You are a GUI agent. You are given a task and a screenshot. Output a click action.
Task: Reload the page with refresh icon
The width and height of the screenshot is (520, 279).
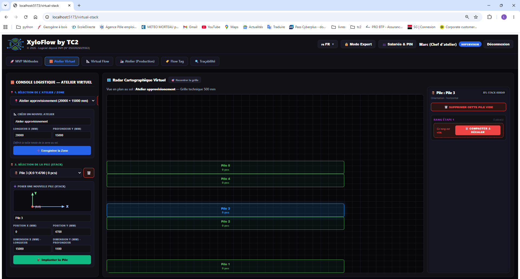26,17
